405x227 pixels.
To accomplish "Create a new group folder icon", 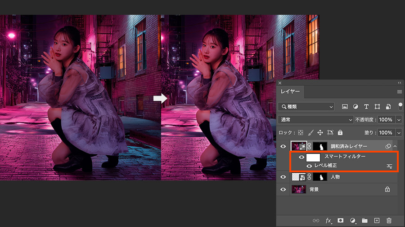I will coord(364,221).
